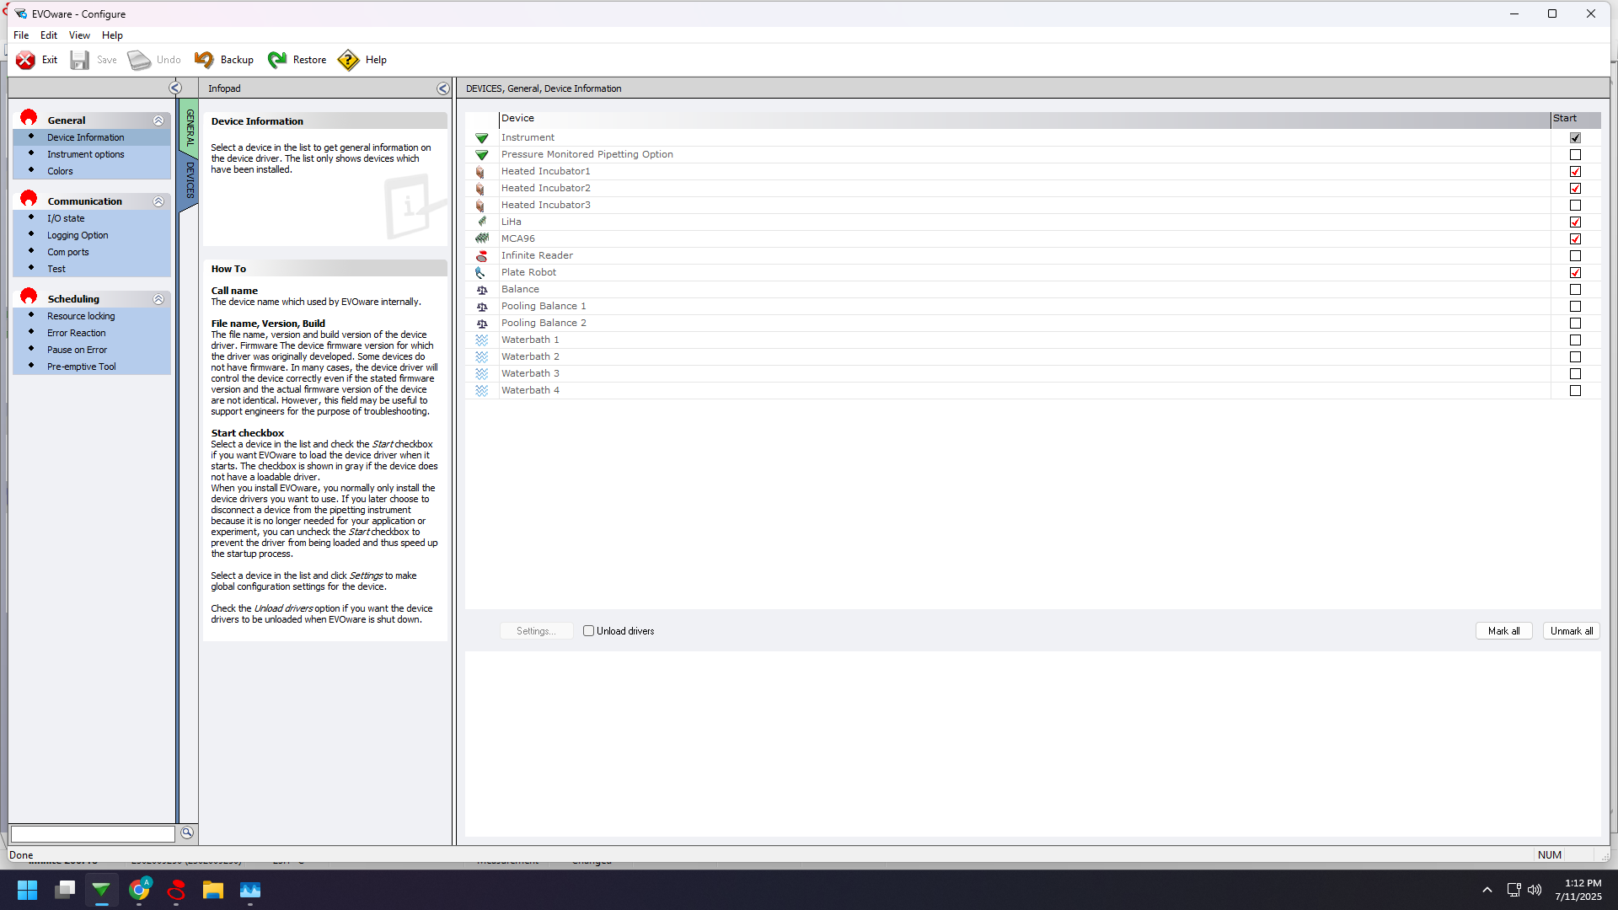Open Pre-emptive Tool under Scheduling
The image size is (1618, 910).
(82, 367)
